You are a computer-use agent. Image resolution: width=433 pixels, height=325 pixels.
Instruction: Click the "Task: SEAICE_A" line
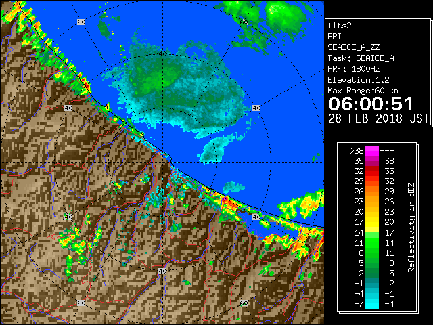(x=361, y=58)
